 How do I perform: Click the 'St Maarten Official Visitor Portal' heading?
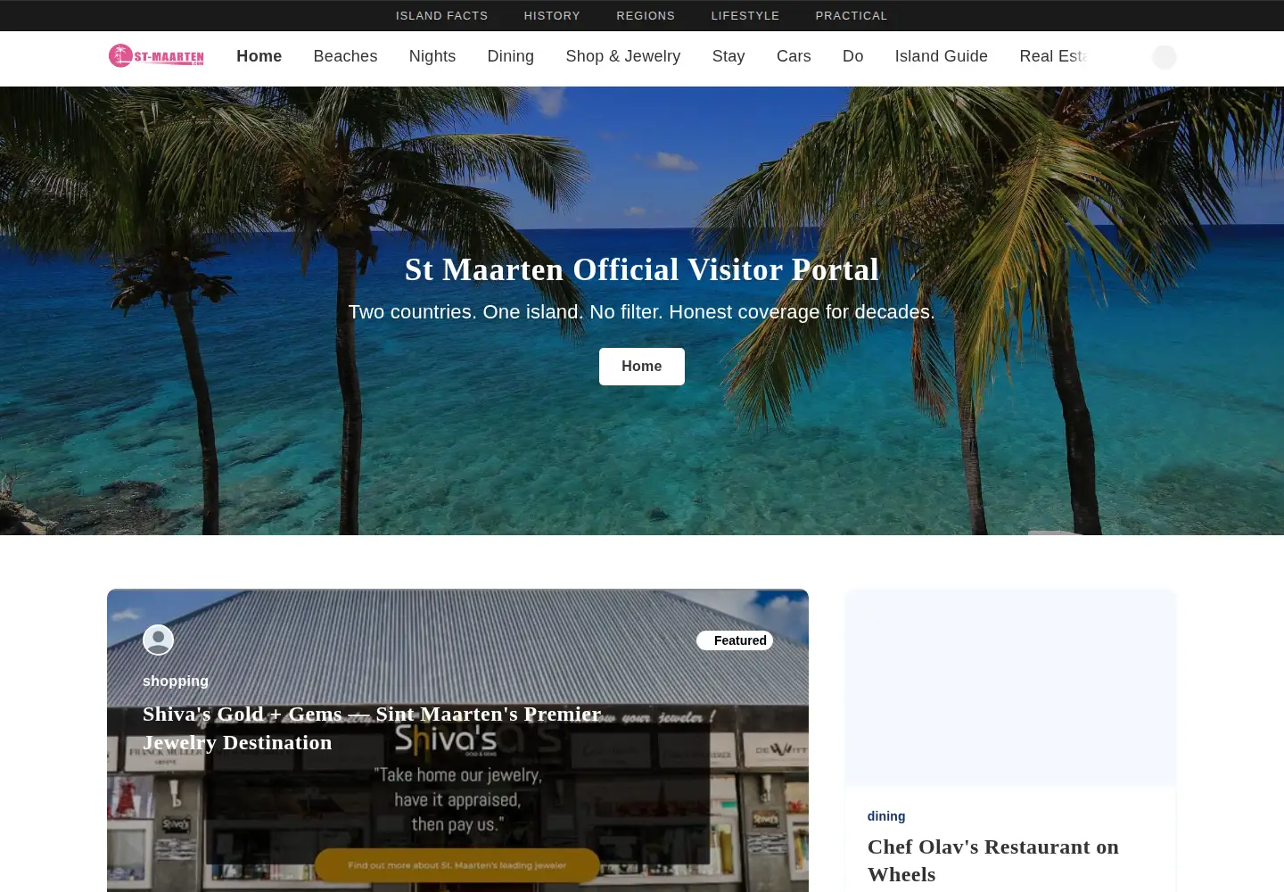tap(642, 269)
